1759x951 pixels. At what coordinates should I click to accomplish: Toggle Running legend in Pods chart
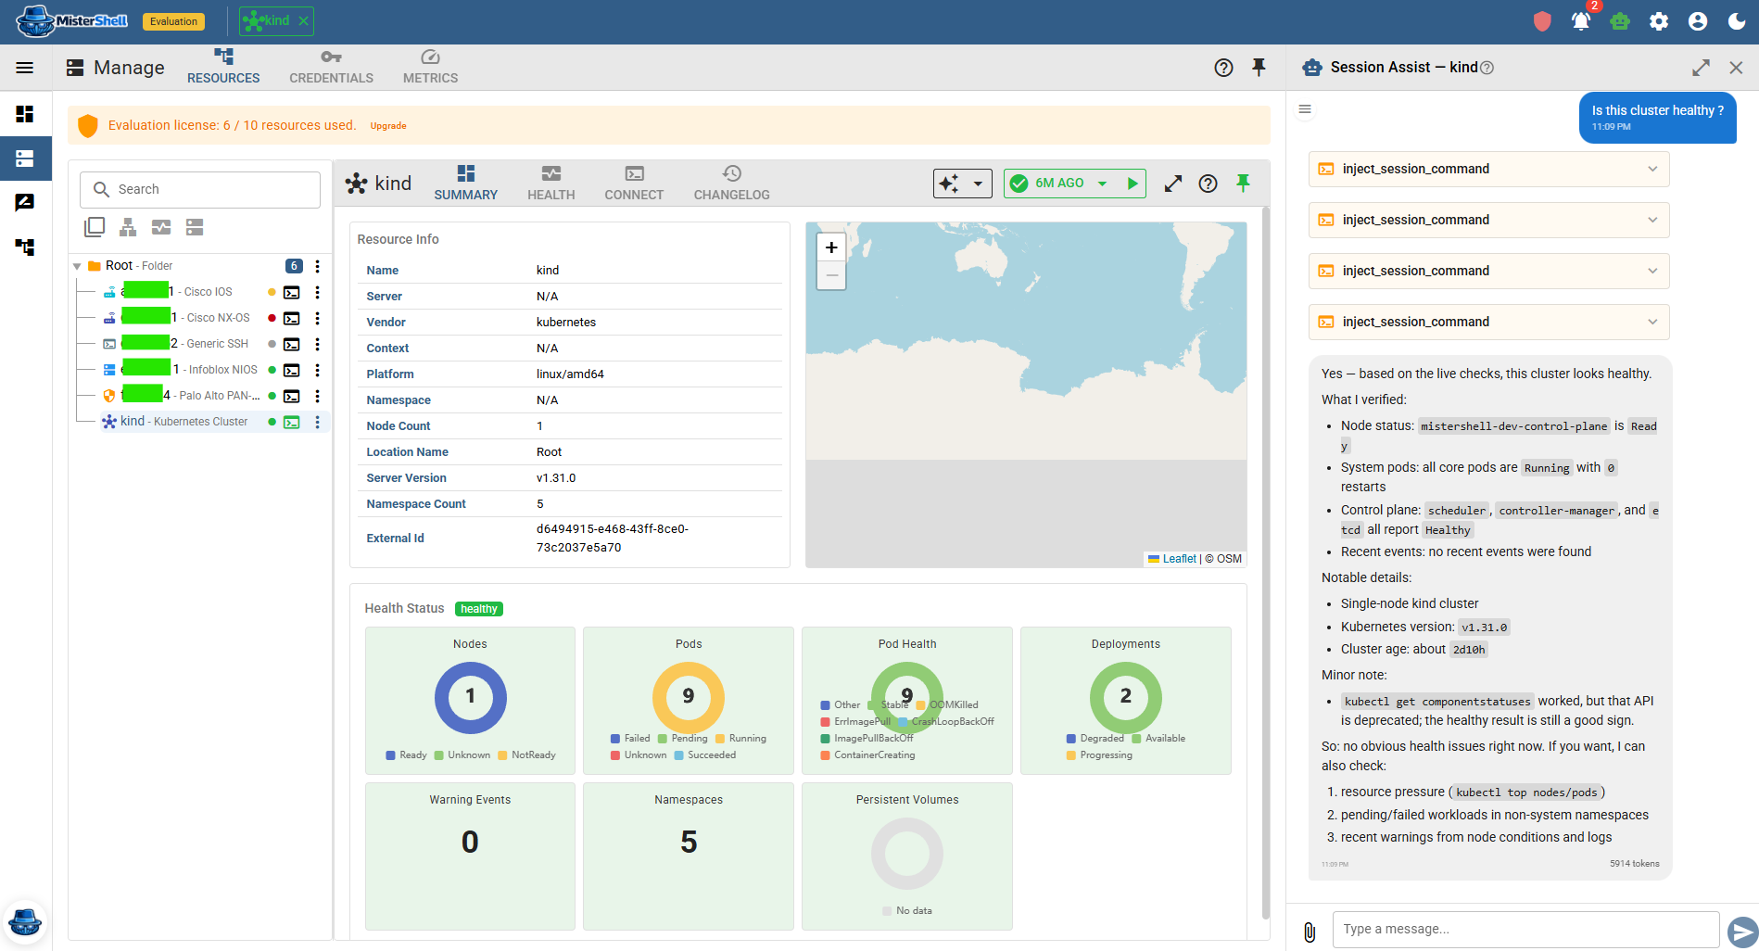(741, 739)
